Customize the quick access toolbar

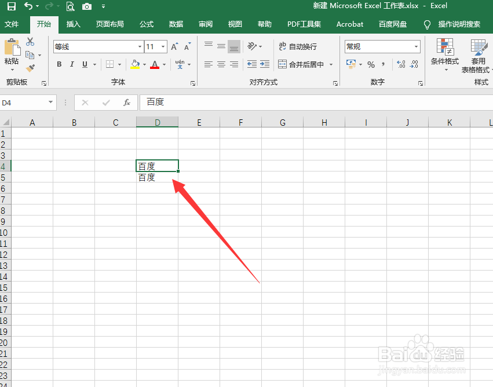click(104, 6)
